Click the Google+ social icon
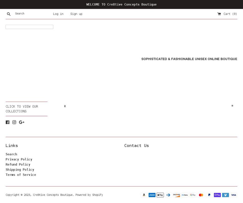 coord(22,122)
